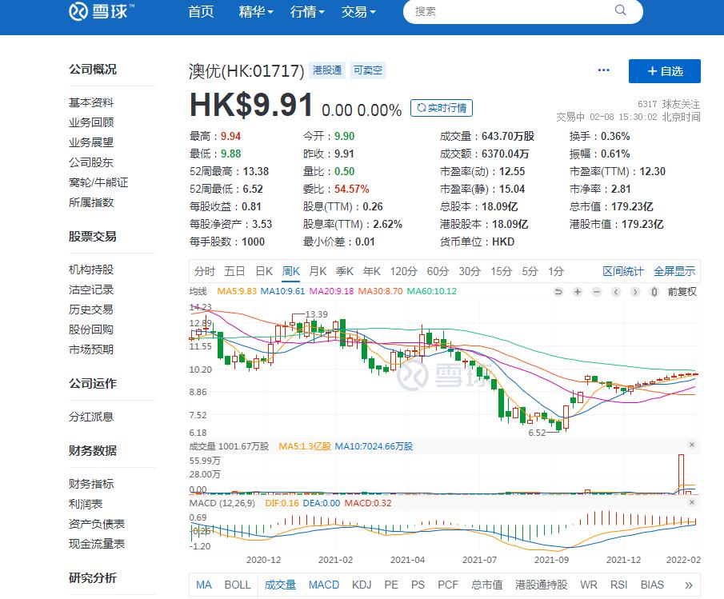Open the 沽空记录 sidebar link

pyautogui.click(x=93, y=289)
